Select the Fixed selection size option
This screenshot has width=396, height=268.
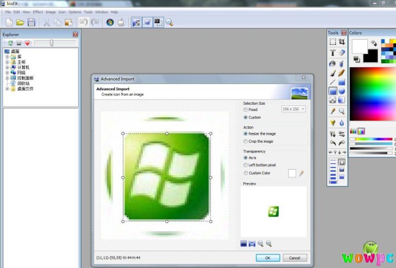(250, 110)
